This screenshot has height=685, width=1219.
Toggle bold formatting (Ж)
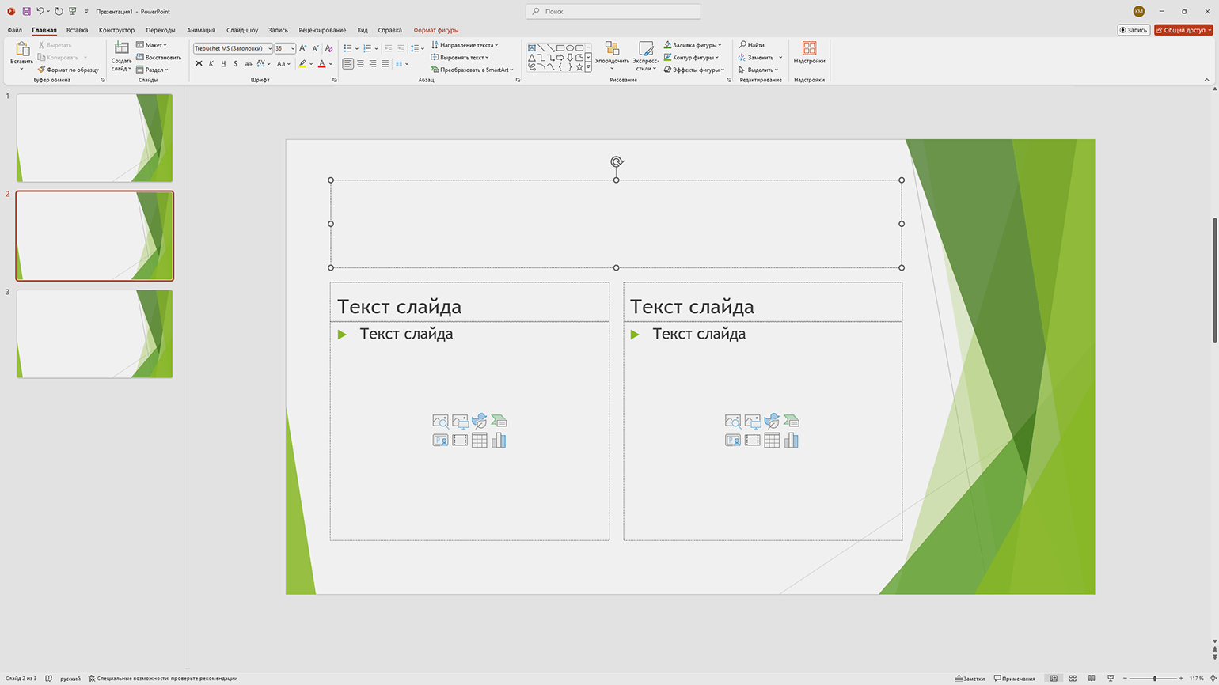point(199,64)
